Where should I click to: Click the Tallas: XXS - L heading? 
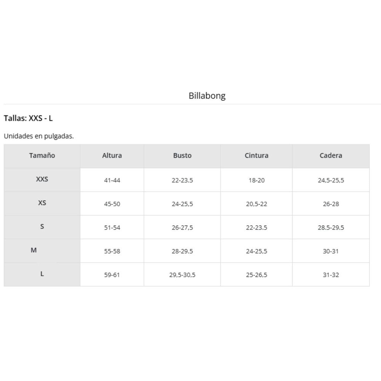click(x=28, y=118)
